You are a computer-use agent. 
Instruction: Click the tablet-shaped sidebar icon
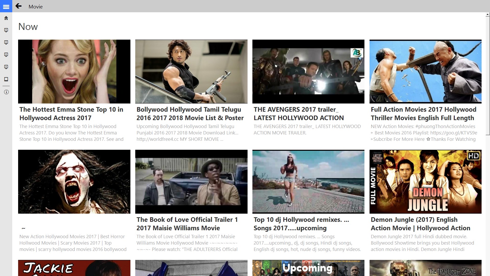tap(6, 79)
